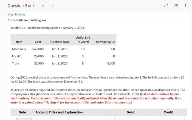Click the Debit column header
This screenshot has height=120, width=192.
point(131,112)
